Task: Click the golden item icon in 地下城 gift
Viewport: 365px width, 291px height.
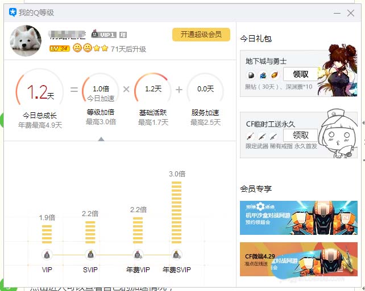Action: (x=275, y=75)
